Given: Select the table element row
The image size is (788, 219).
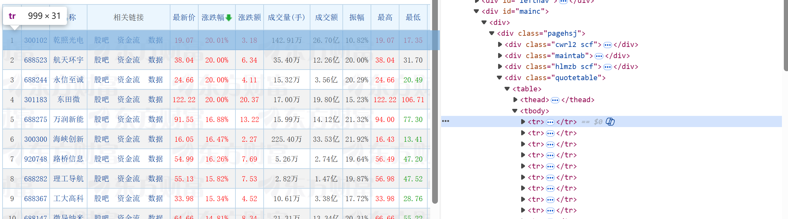Looking at the screenshot, I should tap(527, 89).
